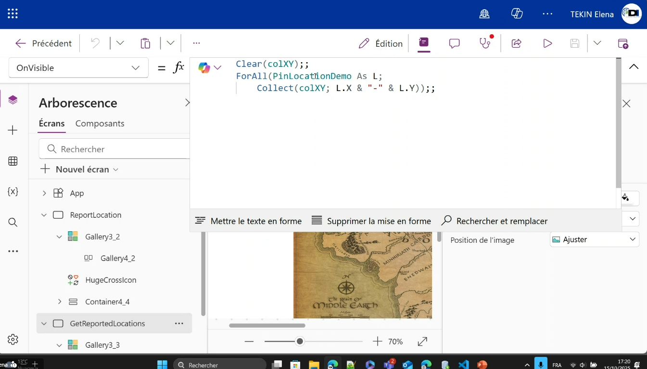Switch to the Composants tab

tap(100, 124)
